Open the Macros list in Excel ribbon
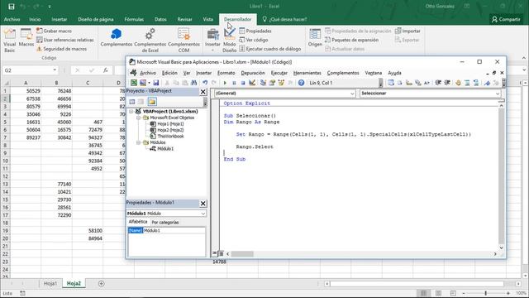This screenshot has height=298, width=529. (x=26, y=38)
